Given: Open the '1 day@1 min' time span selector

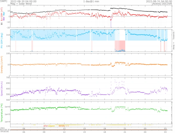Looking at the screenshot, I should pos(91,1).
